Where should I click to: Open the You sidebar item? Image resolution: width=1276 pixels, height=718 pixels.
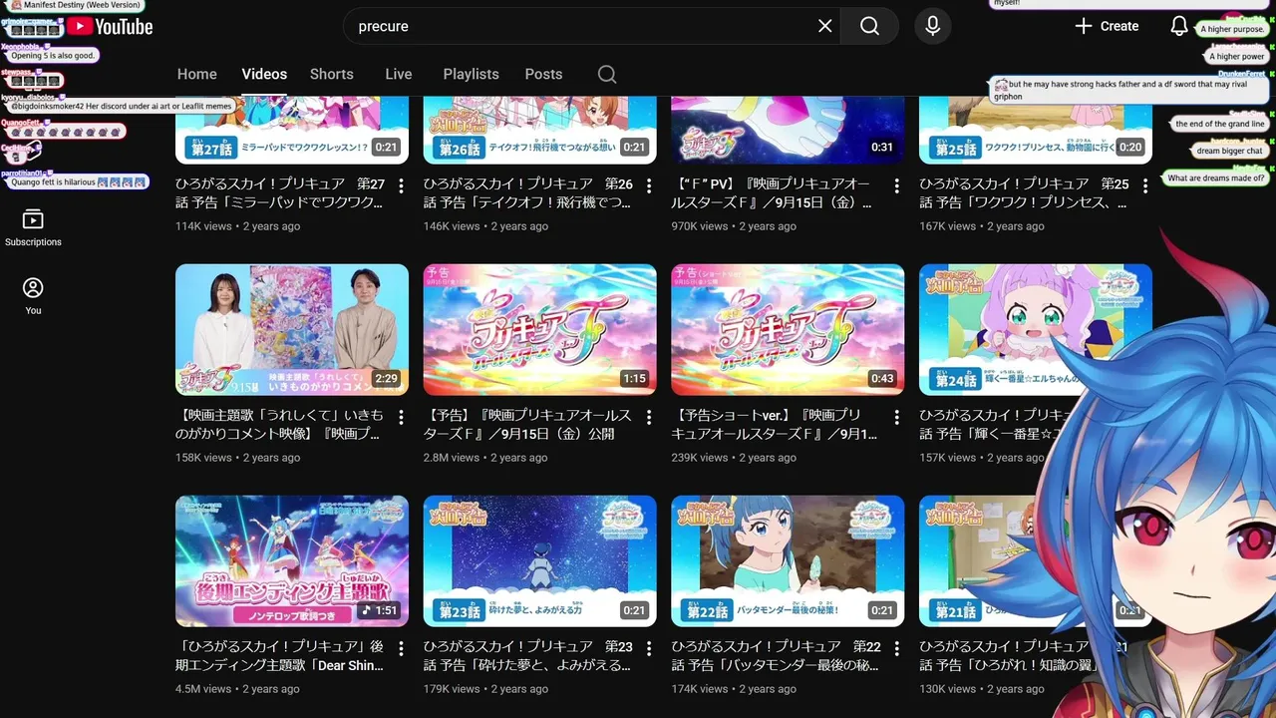[33, 296]
